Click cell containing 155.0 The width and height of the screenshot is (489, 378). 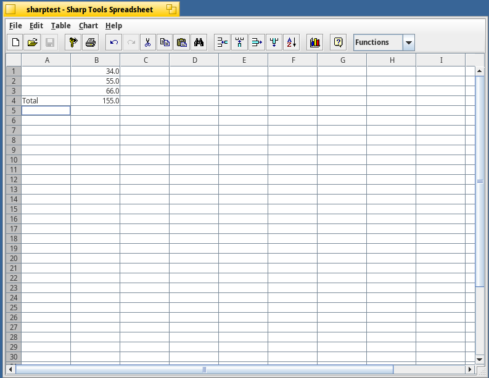point(96,100)
